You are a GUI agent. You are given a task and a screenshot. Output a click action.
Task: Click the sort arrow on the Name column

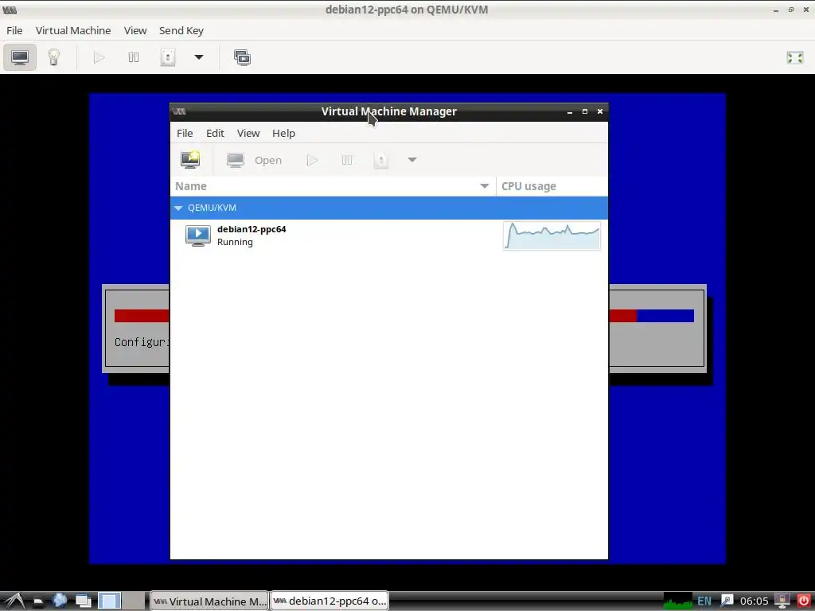485,186
